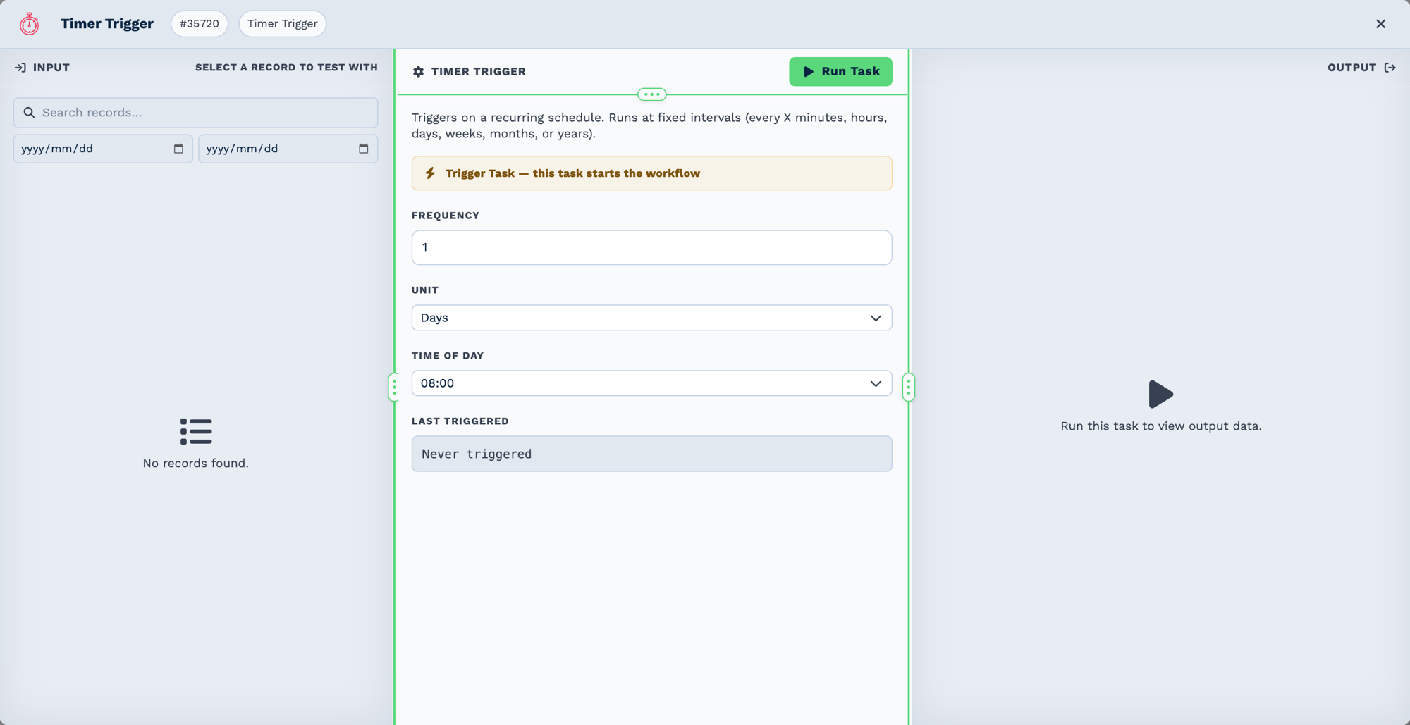The image size is (1410, 725).
Task: Click the Timer Trigger title text
Action: point(106,24)
